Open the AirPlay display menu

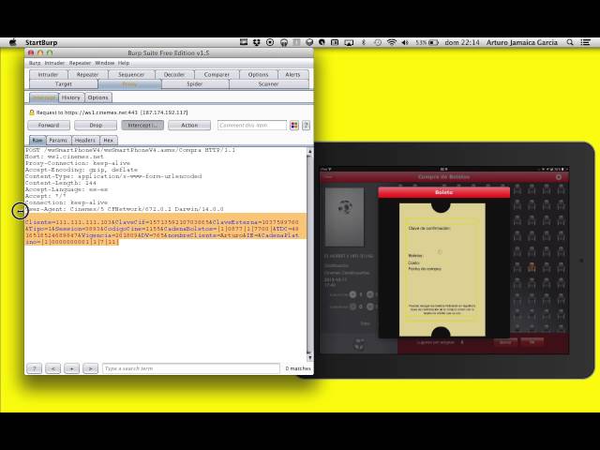[349, 42]
